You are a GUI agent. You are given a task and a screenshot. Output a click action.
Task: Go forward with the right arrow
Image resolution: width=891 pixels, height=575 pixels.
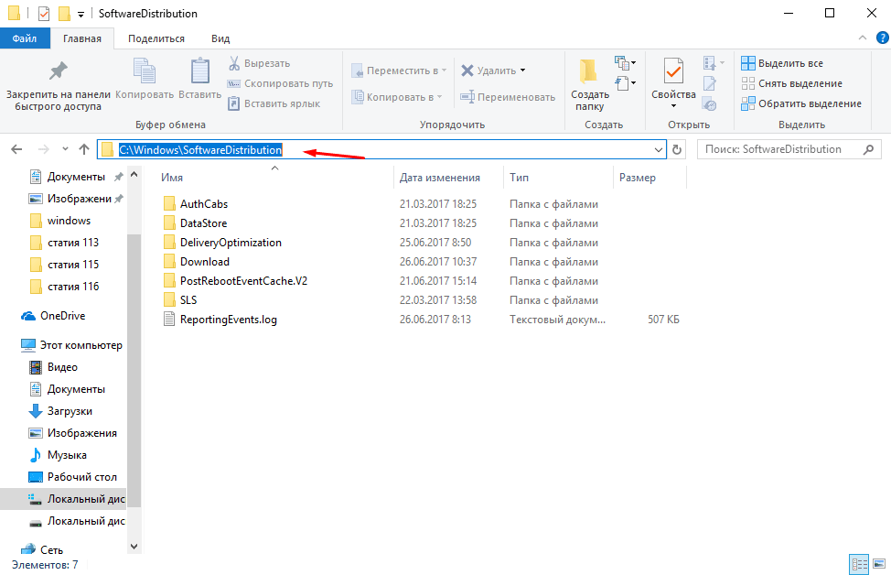point(43,149)
